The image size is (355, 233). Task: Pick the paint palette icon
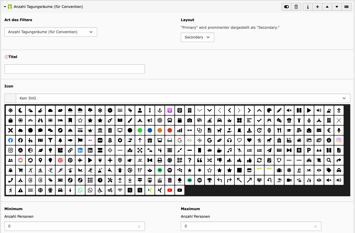coord(269,110)
